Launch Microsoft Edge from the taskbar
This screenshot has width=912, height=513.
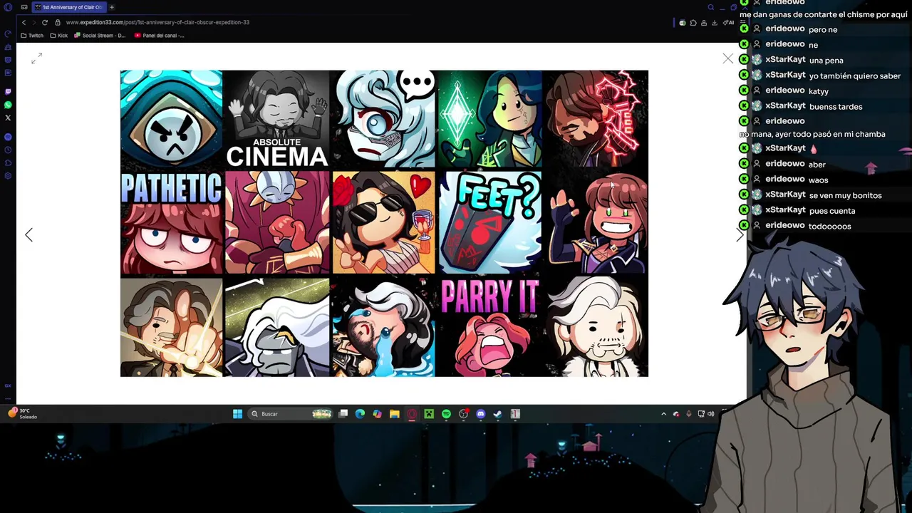pos(360,414)
